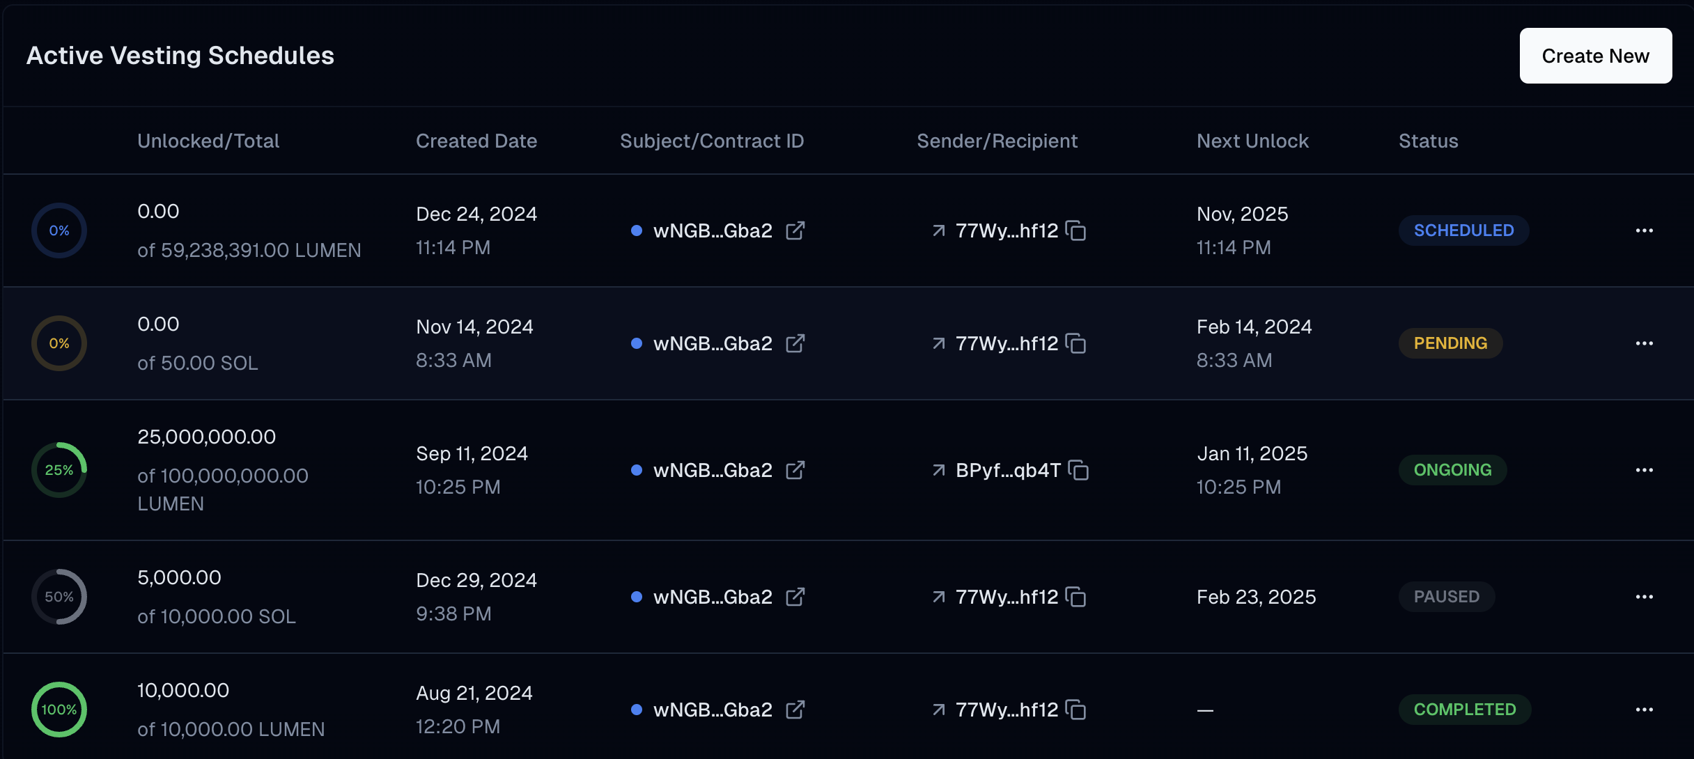Screen dimensions: 1694x759
Task: Select the Status column header
Action: 1428,140
